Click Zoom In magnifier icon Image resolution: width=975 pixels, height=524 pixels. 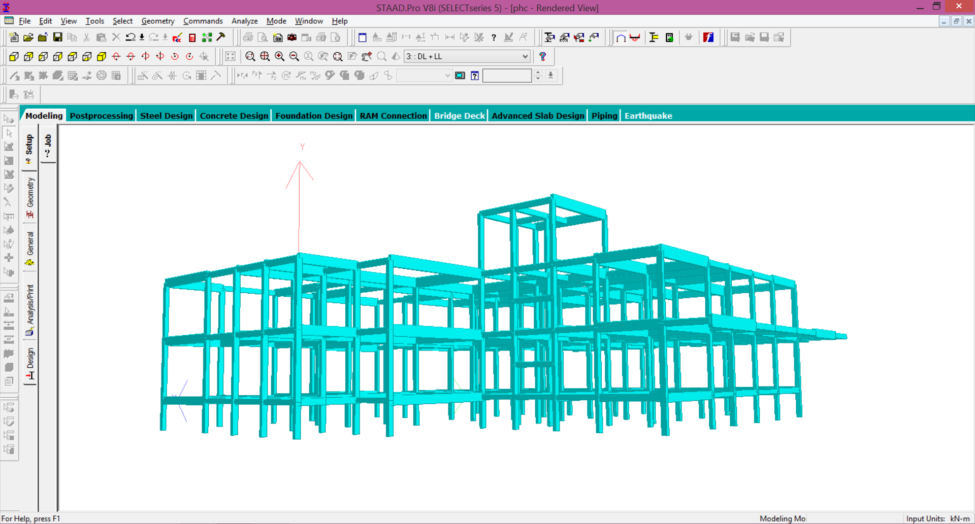click(279, 56)
